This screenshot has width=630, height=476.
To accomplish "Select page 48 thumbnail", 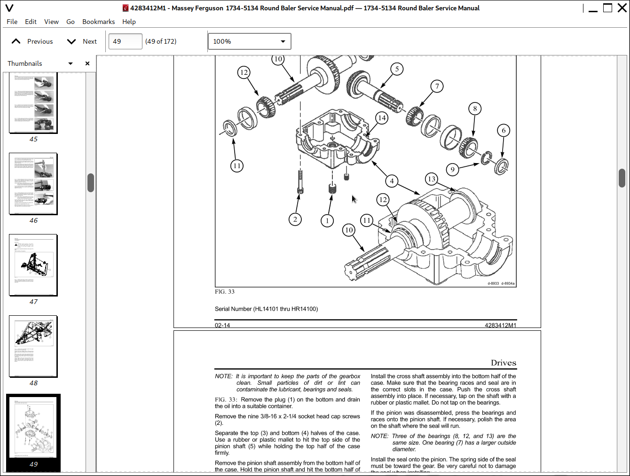I will coord(33,346).
